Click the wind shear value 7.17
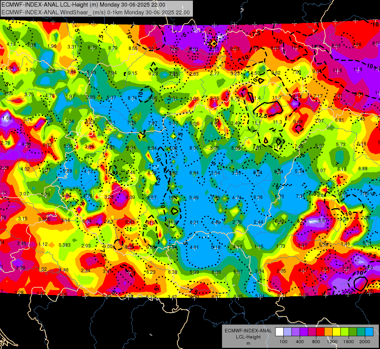 coord(318,96)
